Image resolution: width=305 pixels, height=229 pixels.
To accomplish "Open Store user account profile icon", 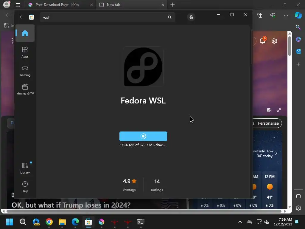I will [x=191, y=17].
